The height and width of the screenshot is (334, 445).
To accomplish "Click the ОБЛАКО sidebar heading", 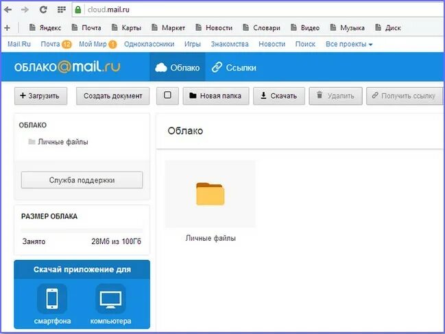I will tap(33, 125).
